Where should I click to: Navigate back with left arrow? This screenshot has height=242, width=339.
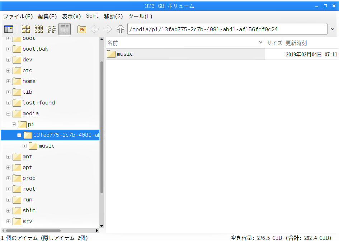pos(95,29)
